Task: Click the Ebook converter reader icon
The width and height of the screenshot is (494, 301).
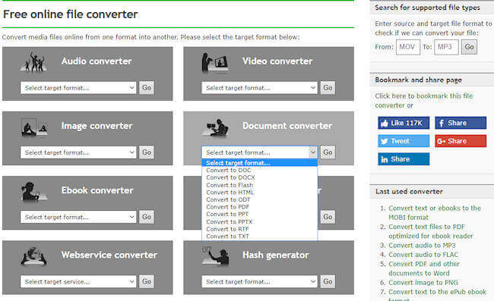Action: (34, 192)
